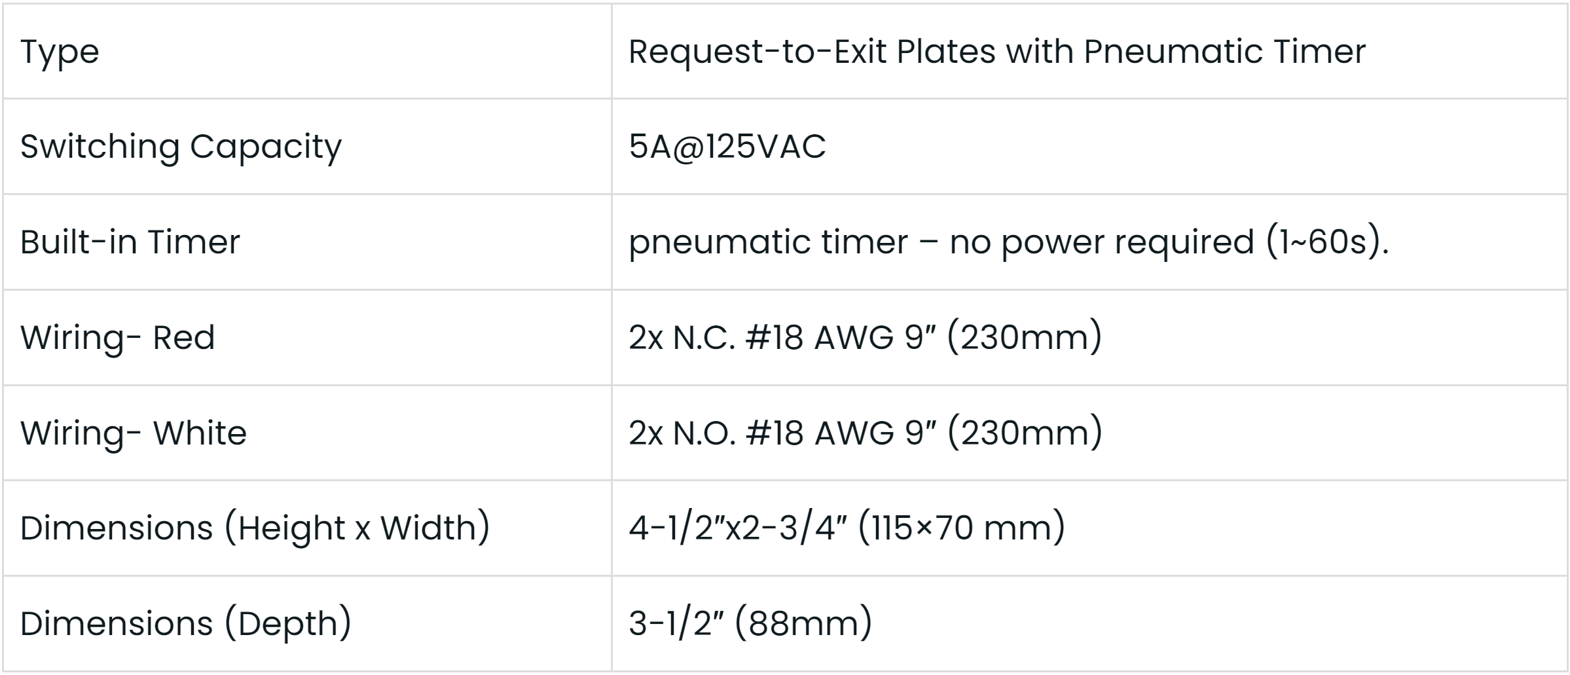Viewport: 1570px width, 675px height.
Task: Click the "(1~60s)" timer range text
Action: click(x=1326, y=242)
